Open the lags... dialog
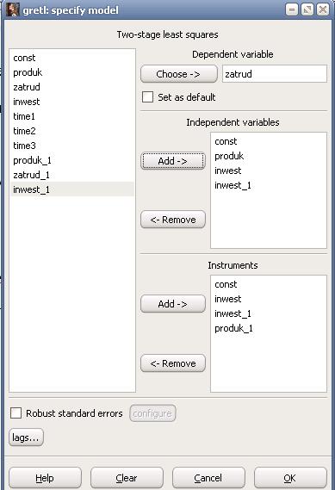This screenshot has width=335, height=490. point(26,437)
